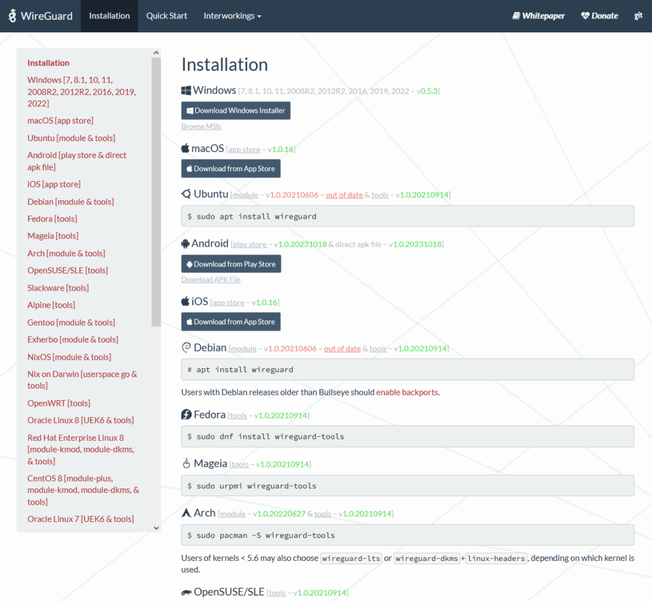
Task: Jump to OpenSUSE/SLE [tools] in sidebar
Action: (x=67, y=270)
